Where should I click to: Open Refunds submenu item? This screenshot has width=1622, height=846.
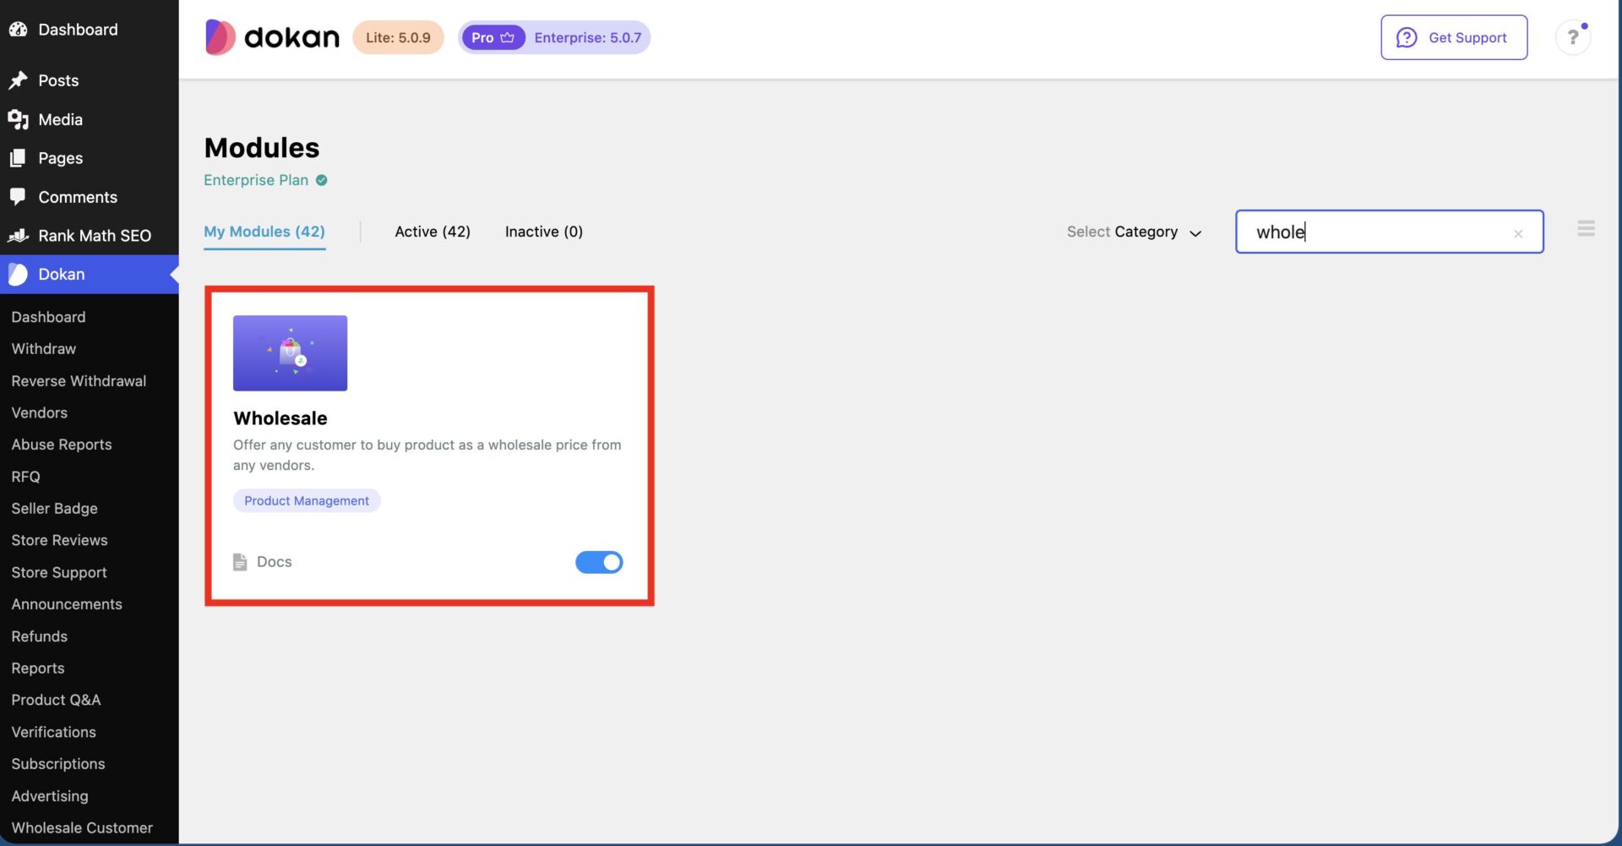(x=40, y=636)
